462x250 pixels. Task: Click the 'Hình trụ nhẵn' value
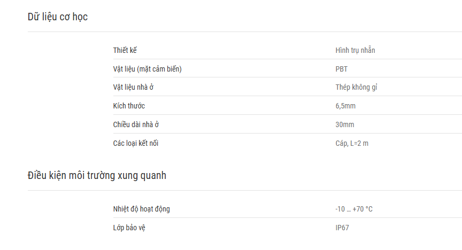point(355,50)
